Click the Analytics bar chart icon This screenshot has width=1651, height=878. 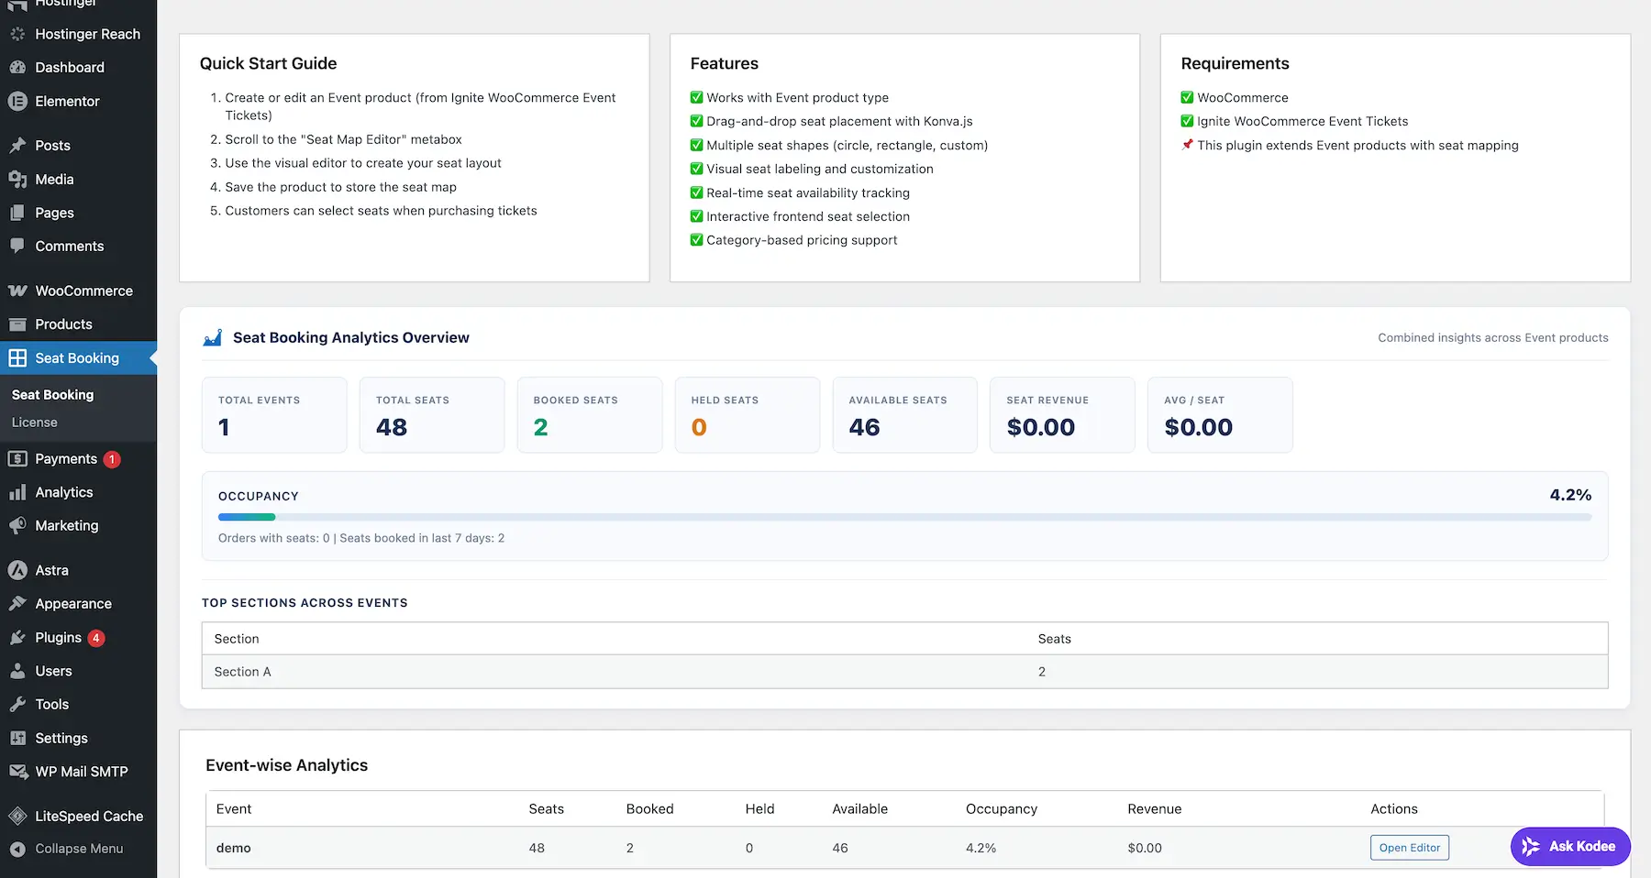[x=17, y=493]
